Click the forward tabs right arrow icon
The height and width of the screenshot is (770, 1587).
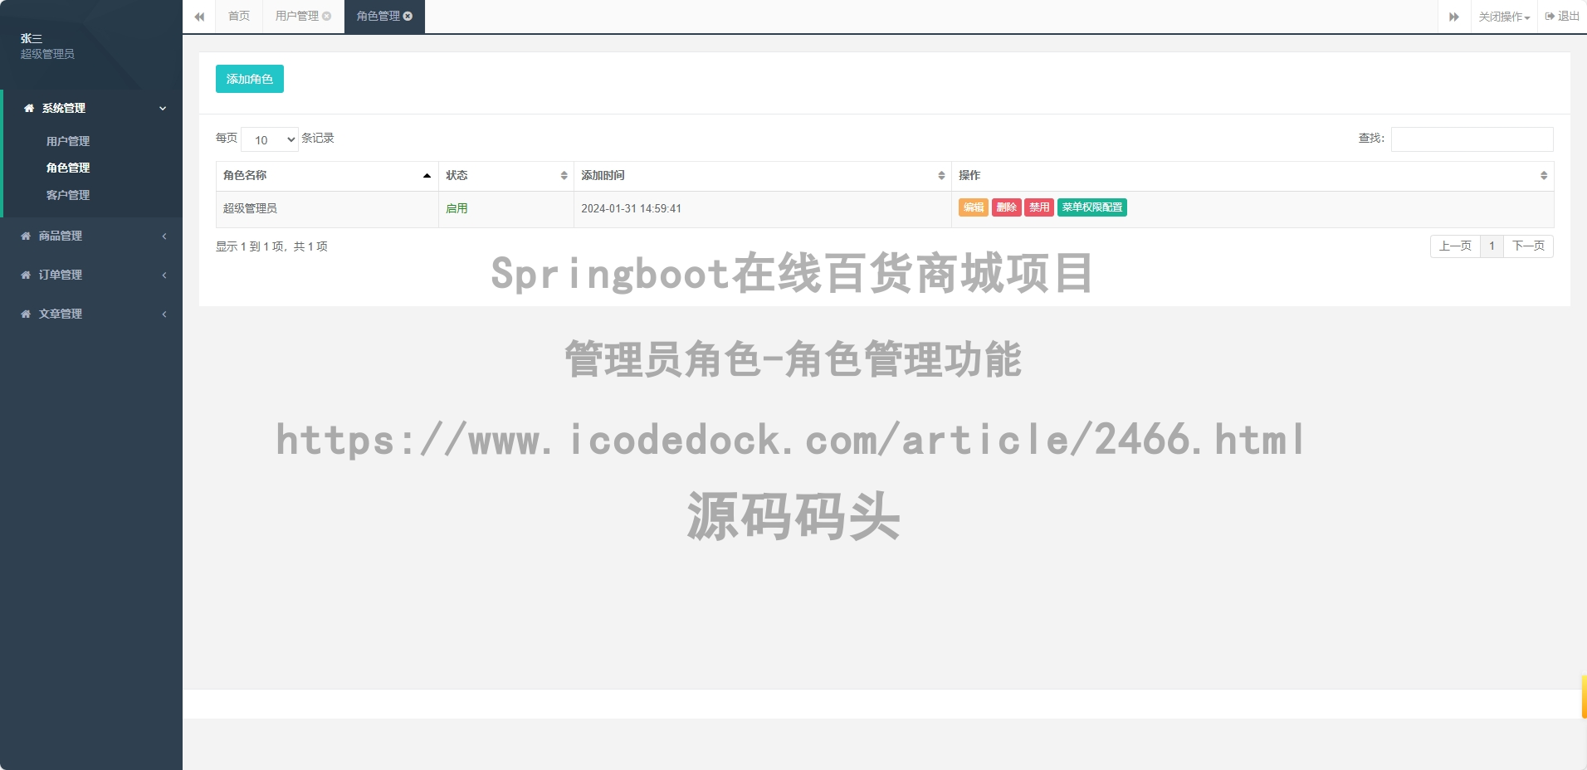pos(1454,17)
